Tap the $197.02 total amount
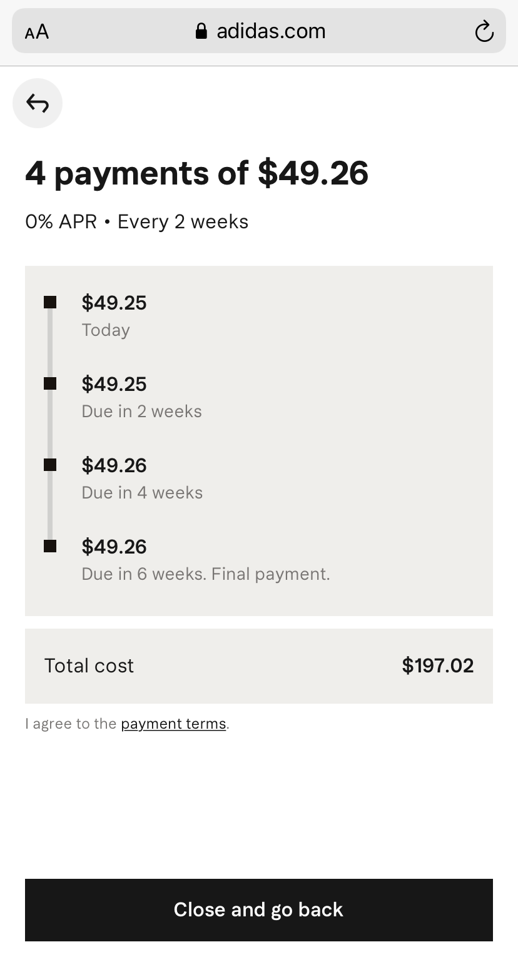 click(437, 666)
